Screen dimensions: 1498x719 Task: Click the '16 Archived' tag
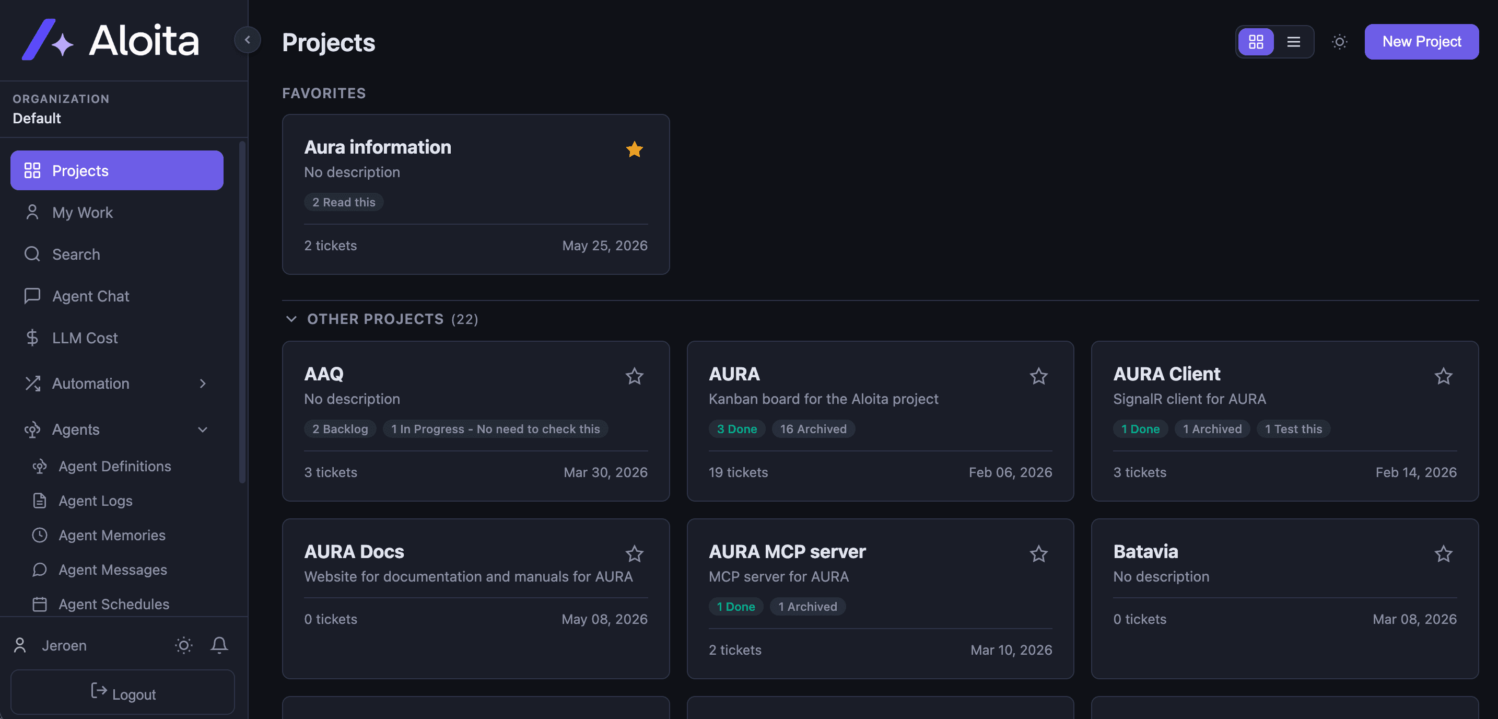point(813,430)
